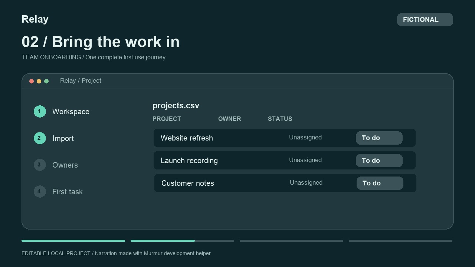
Task: Click the OWNER column header
Action: point(230,119)
